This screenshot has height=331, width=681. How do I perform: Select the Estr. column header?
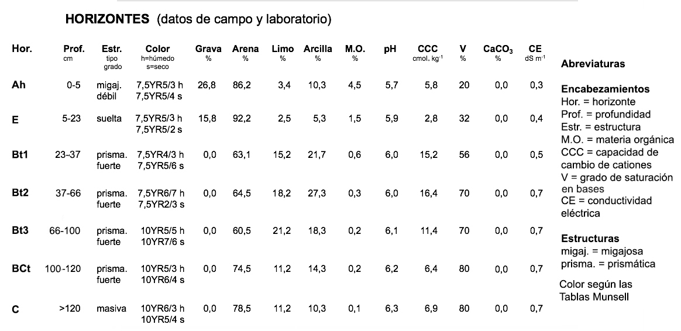tap(111, 49)
